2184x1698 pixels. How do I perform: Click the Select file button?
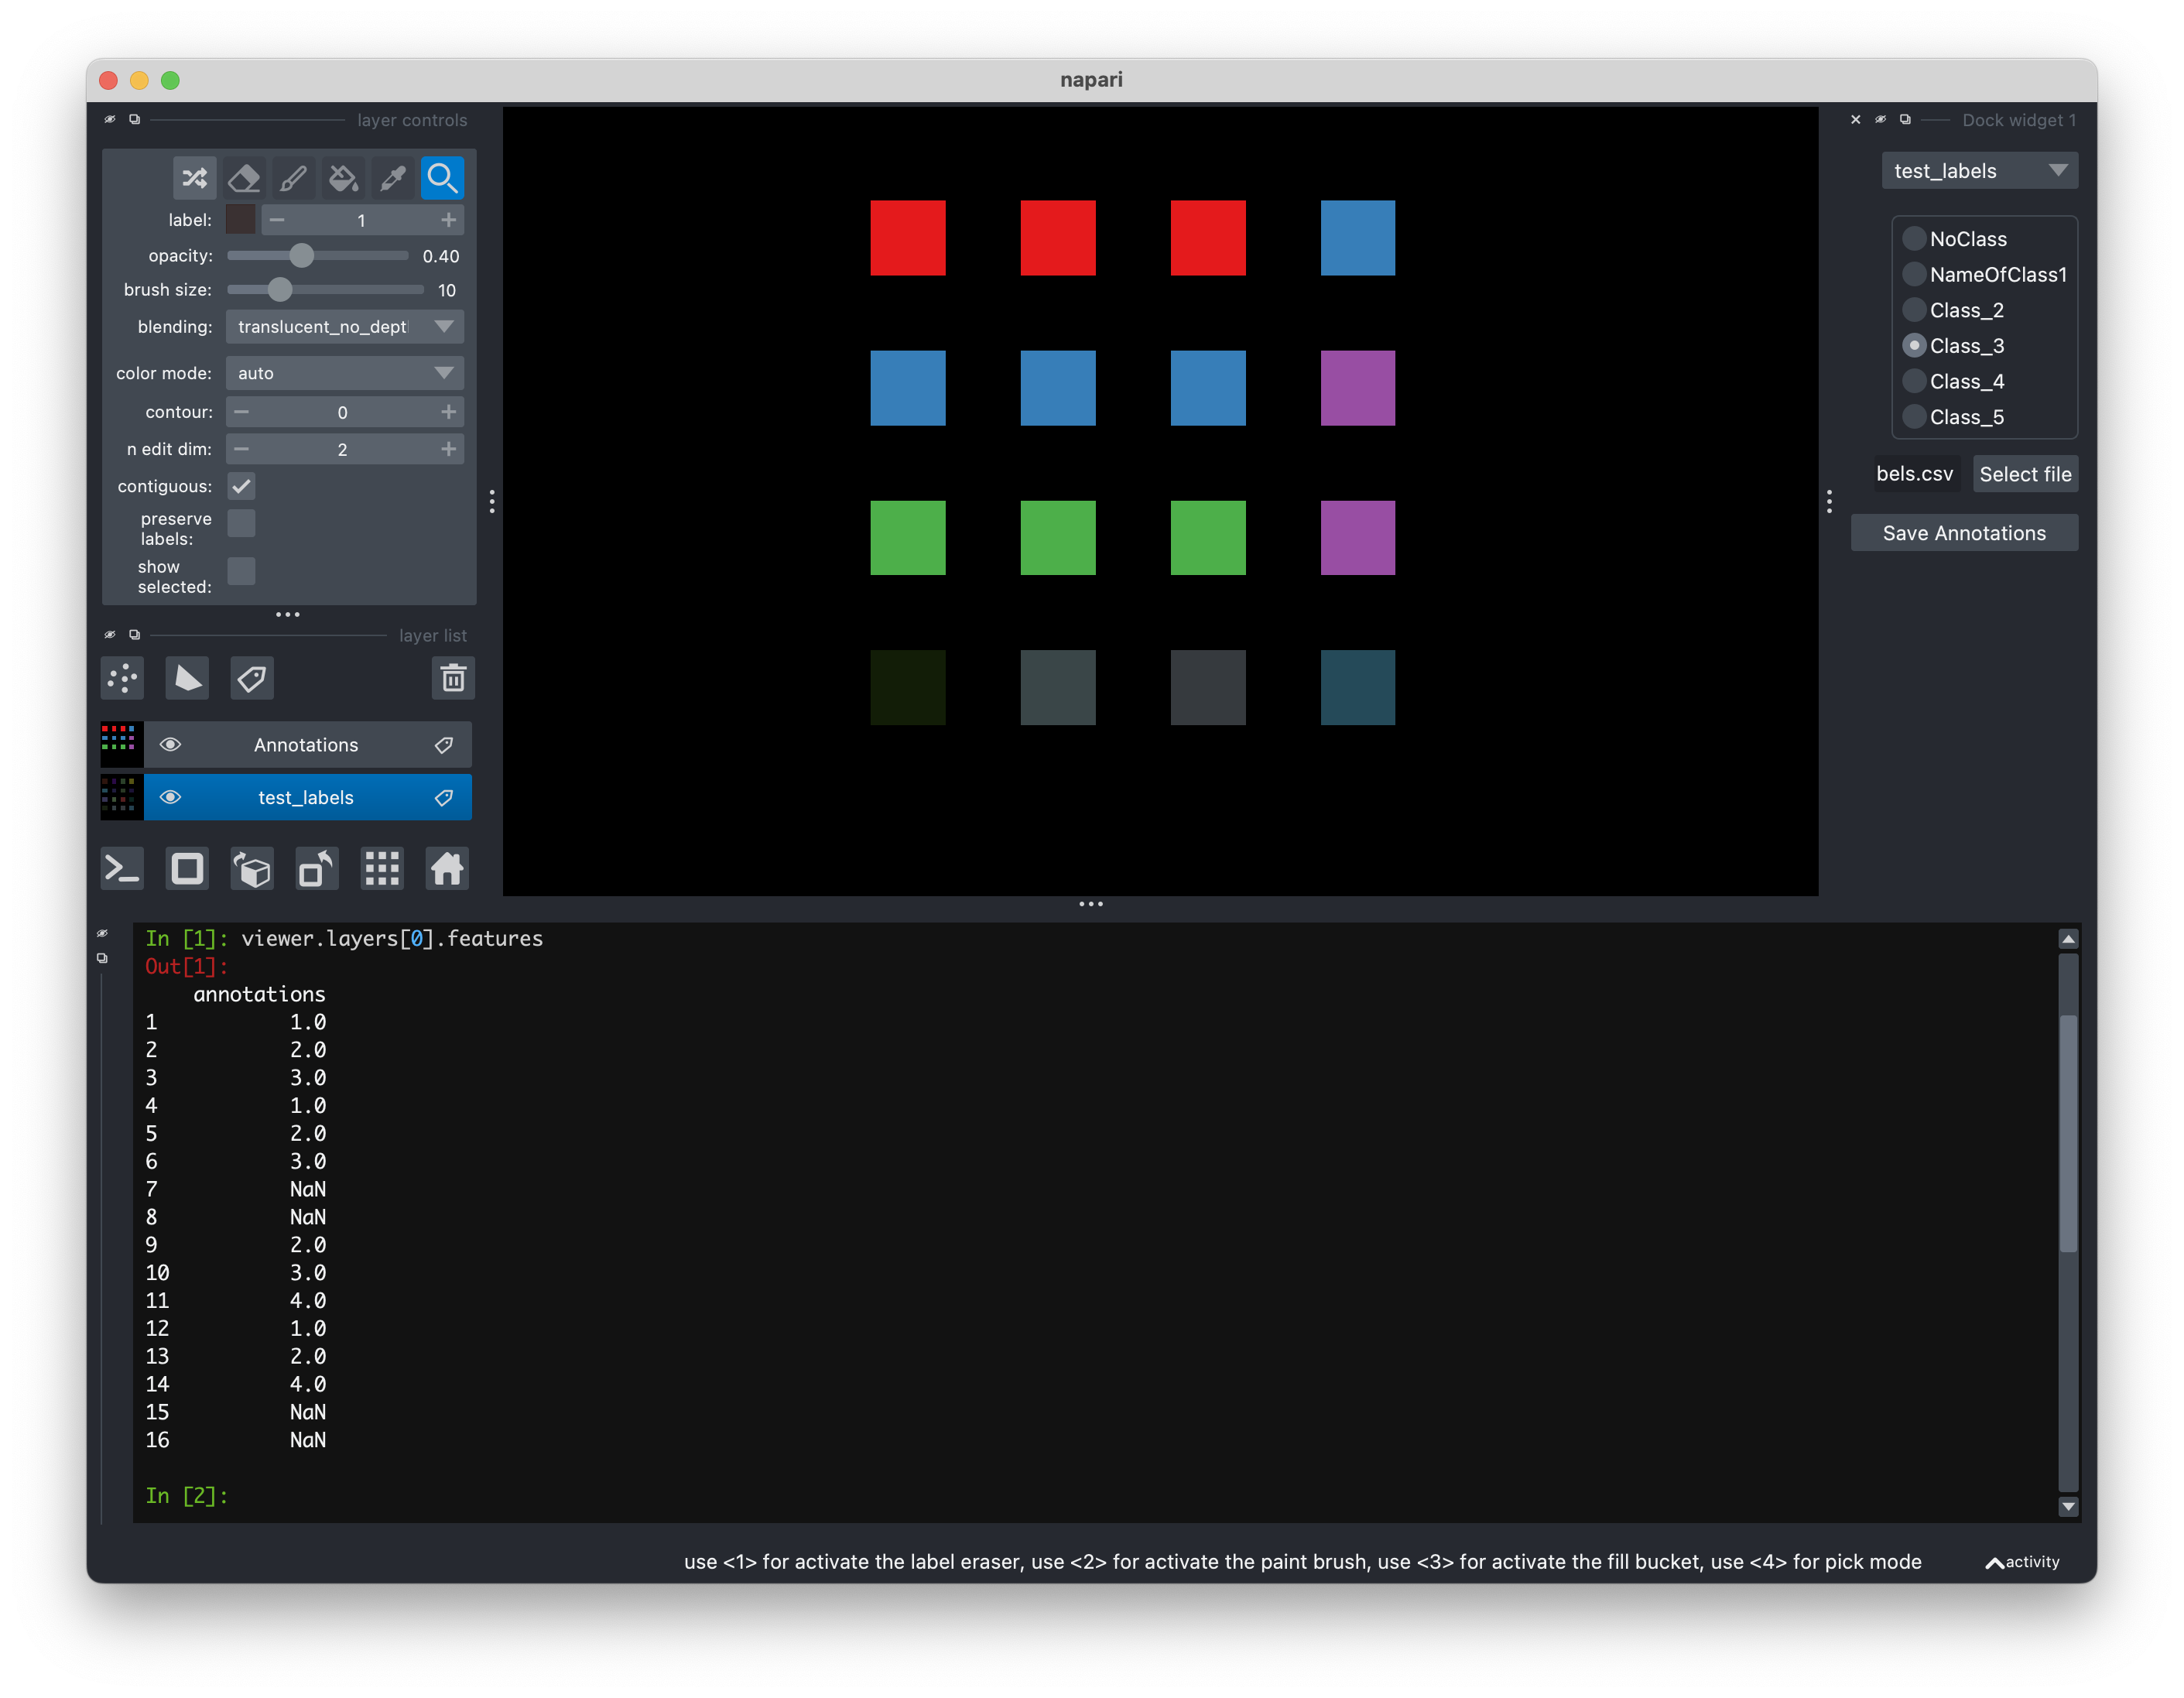click(x=2025, y=474)
